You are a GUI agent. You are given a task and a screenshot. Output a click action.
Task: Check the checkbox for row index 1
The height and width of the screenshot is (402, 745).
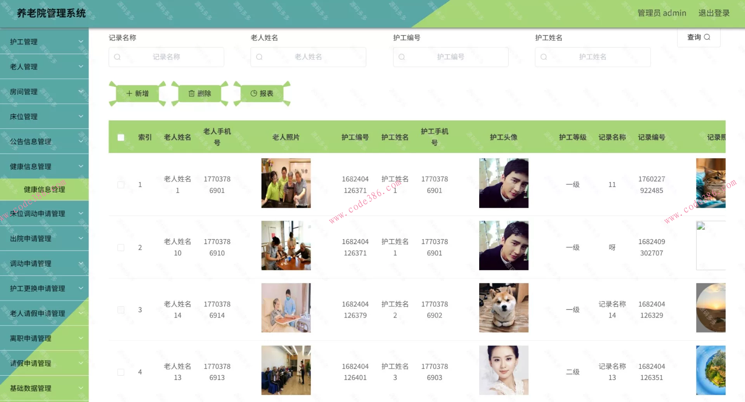[x=121, y=185]
